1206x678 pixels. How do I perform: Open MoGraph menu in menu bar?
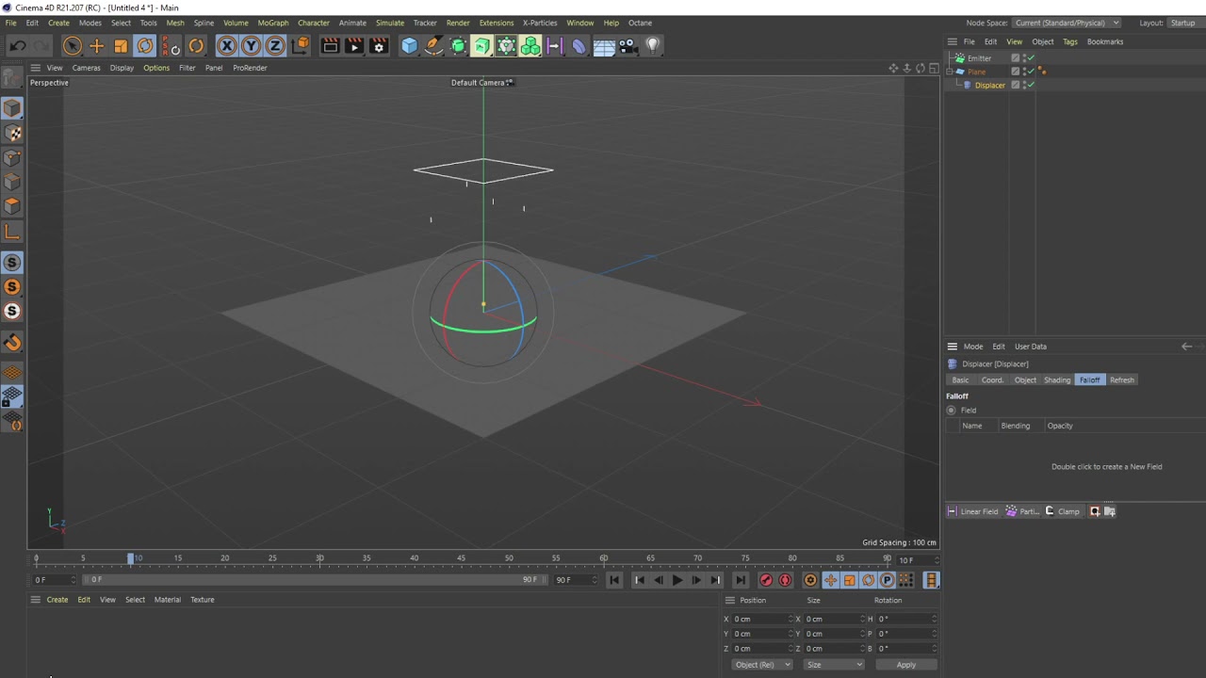(x=273, y=23)
